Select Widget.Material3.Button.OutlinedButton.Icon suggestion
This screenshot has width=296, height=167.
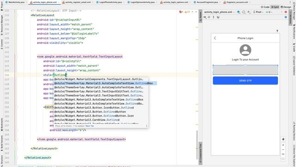pyautogui.click(x=101, y=116)
